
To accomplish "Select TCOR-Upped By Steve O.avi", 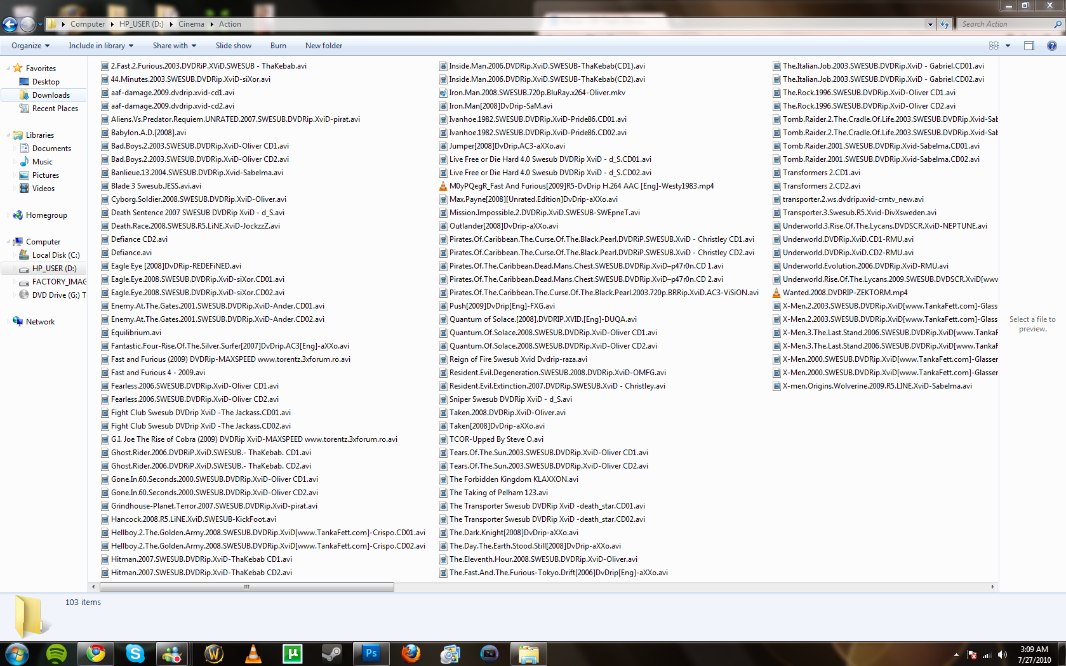I will 496,439.
